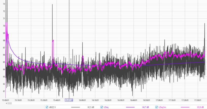This screenshot has height=109, width=207.
Task: Click the LZeq1m magenta line swatch
Action: coord(185,107)
